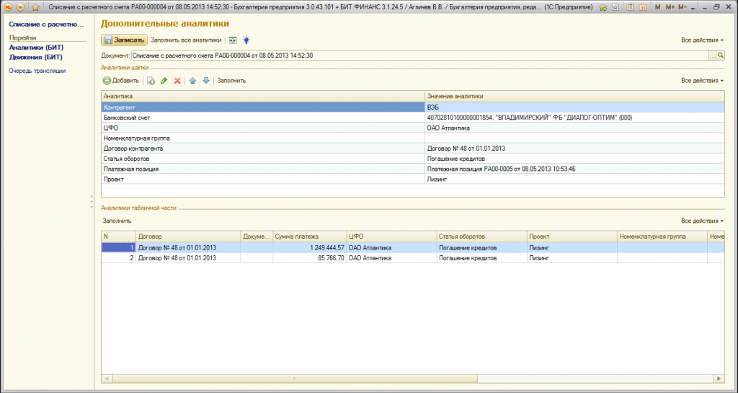Click the navigation panel splitter handle dots
Screen dimensions: 738x393
click(x=92, y=202)
